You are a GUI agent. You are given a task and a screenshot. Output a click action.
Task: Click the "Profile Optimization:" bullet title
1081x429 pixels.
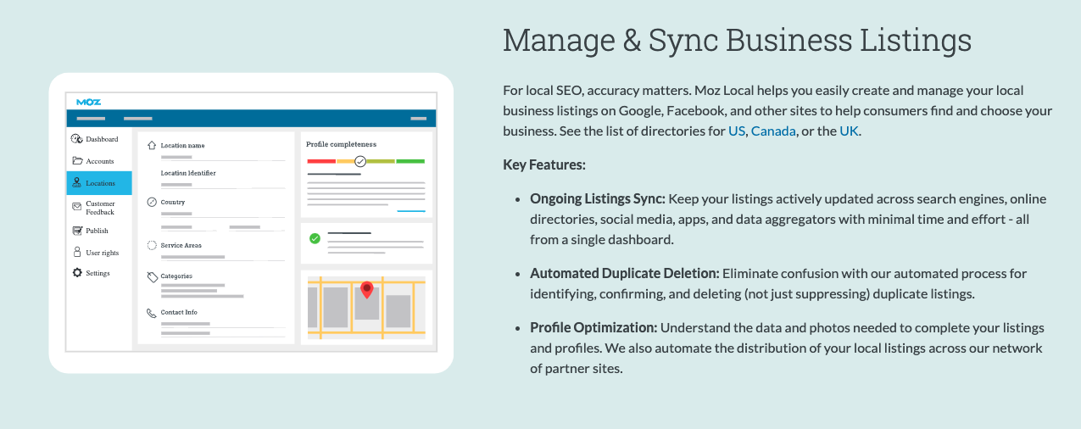(593, 327)
